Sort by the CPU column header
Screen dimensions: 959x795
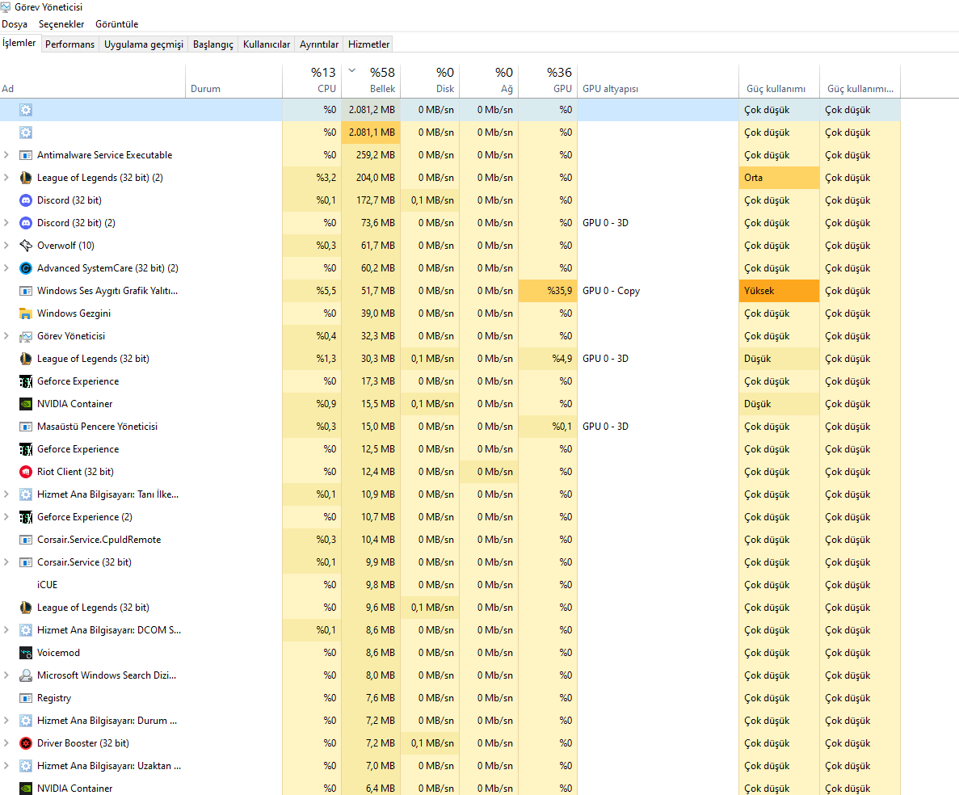click(312, 81)
